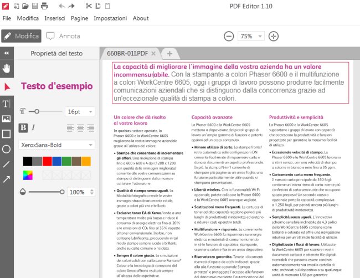The height and width of the screenshot is (278, 360).
Task: Select the Hand pan tool
Action: click(7, 69)
